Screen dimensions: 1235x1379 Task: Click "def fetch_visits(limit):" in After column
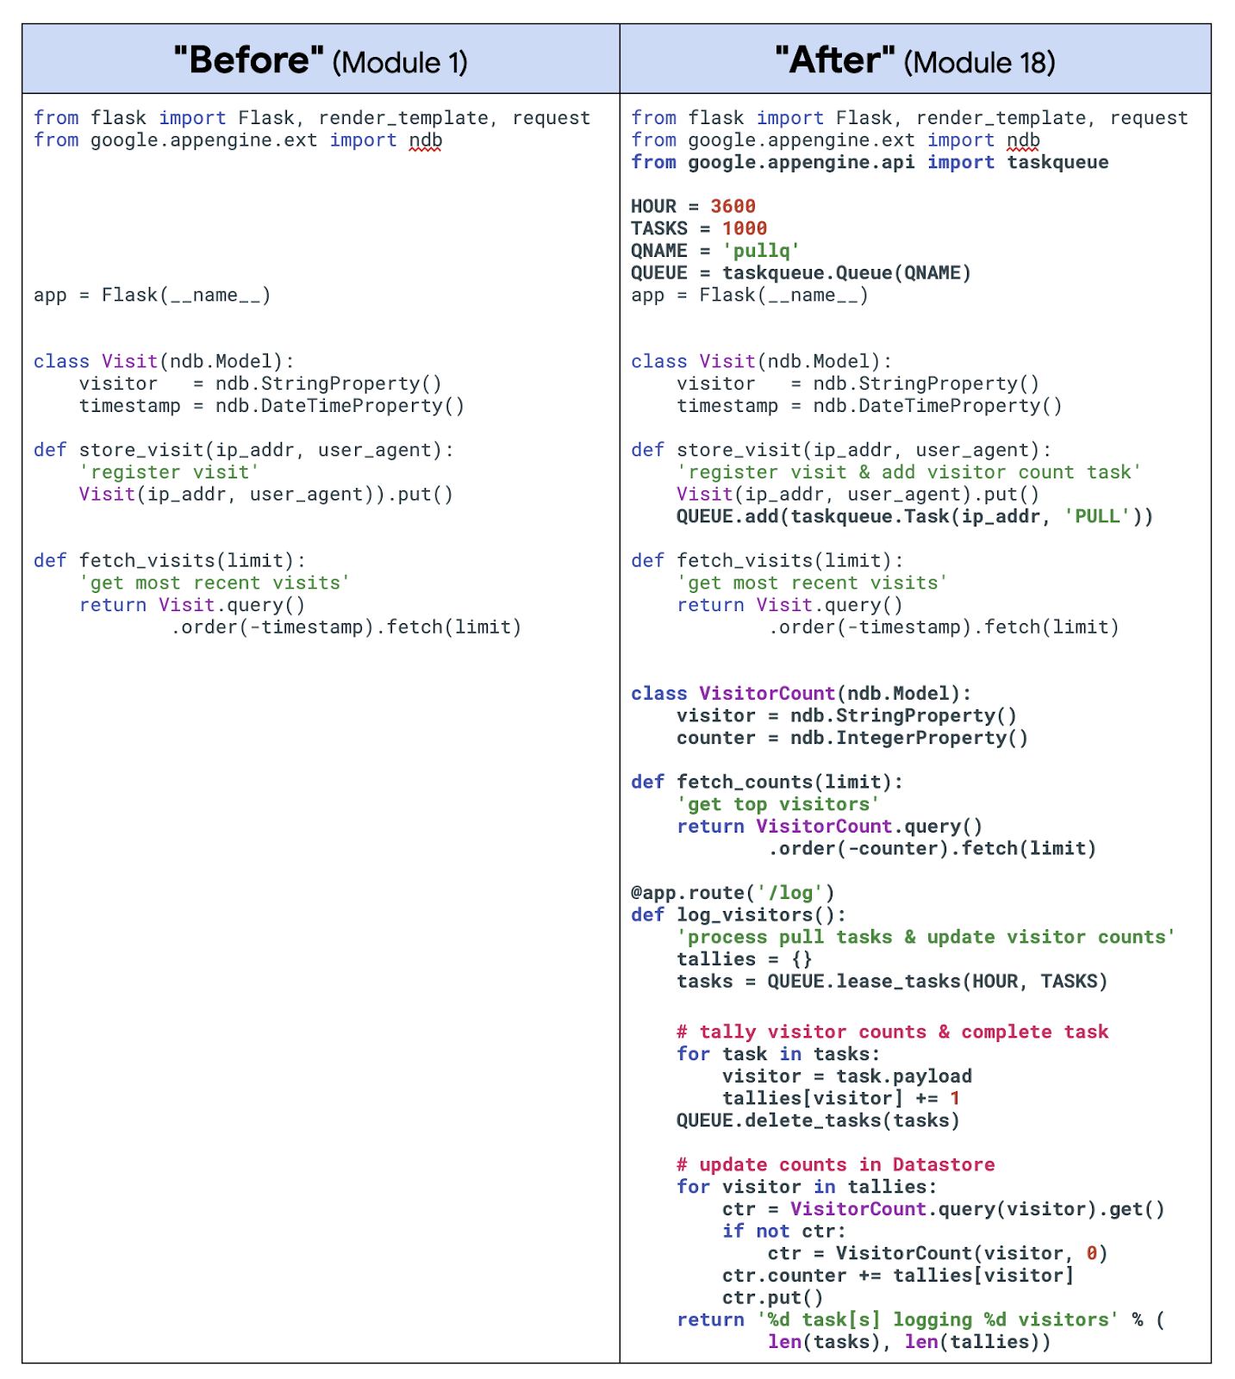click(x=767, y=560)
